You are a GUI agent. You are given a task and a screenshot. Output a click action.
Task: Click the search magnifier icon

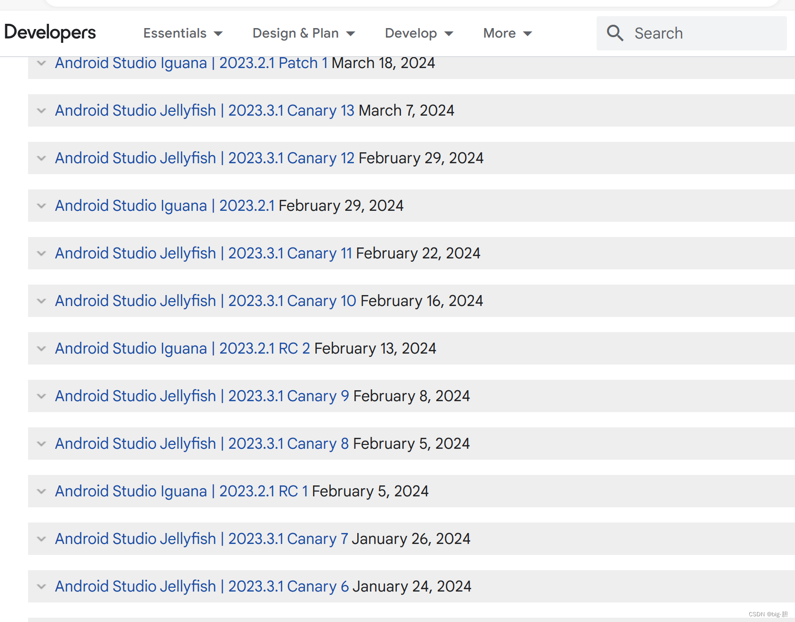coord(615,33)
